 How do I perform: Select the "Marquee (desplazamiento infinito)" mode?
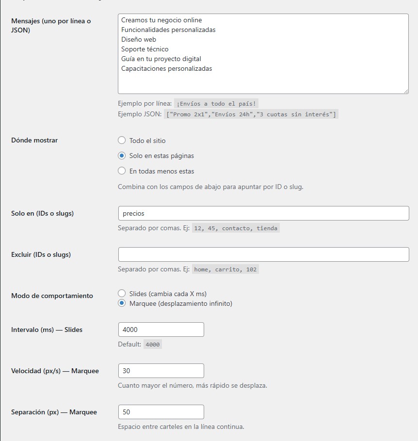point(123,302)
